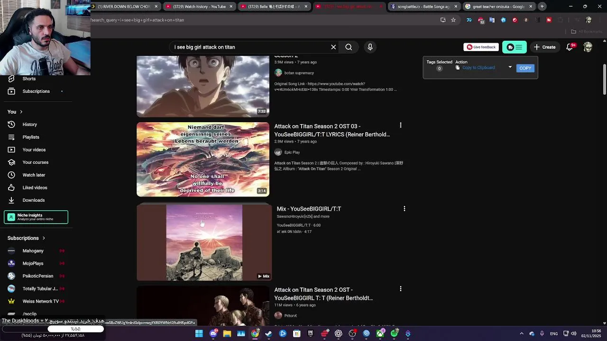Open YouTube notifications bell
607x341 pixels.
click(x=570, y=47)
